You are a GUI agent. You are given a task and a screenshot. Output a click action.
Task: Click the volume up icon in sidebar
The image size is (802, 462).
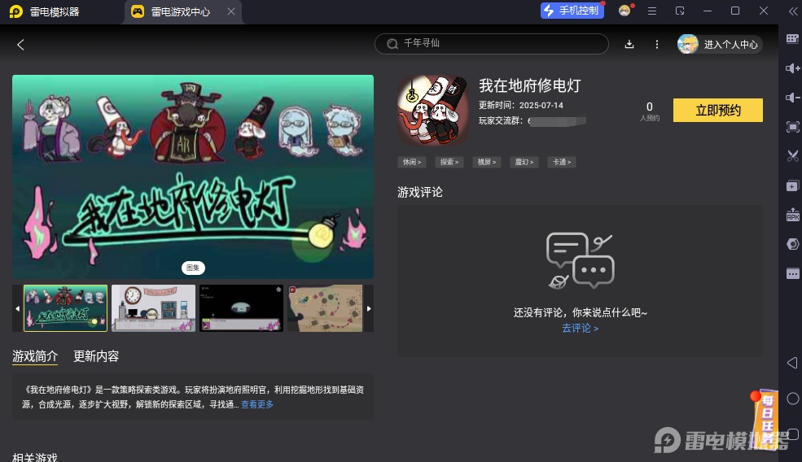coord(792,68)
